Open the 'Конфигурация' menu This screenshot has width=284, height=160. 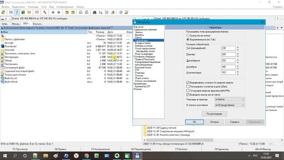pos(65,7)
